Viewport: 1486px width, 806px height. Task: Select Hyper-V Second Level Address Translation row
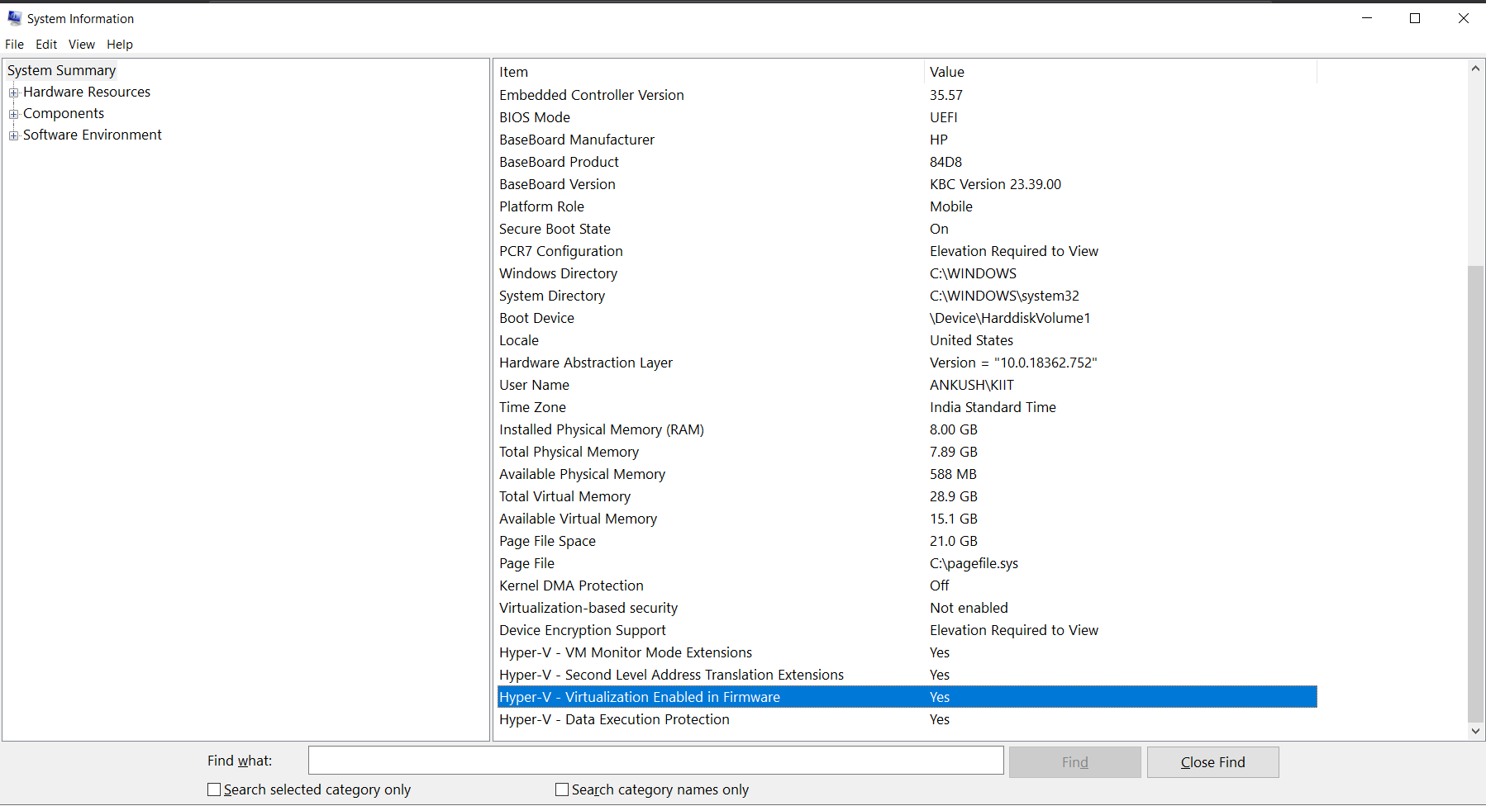907,675
